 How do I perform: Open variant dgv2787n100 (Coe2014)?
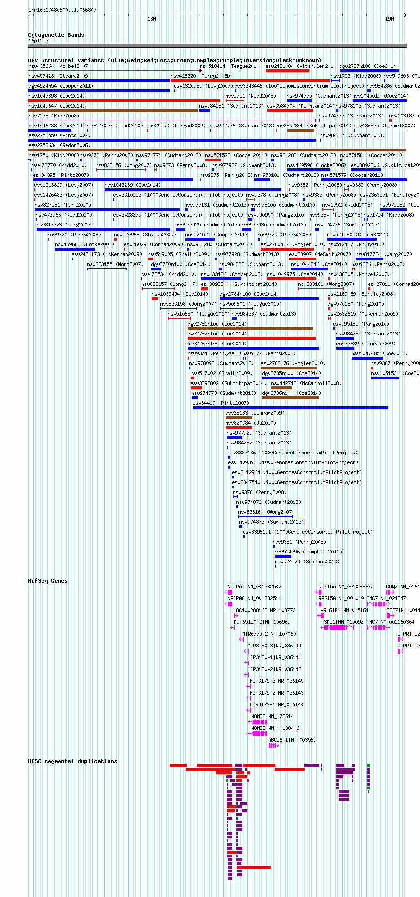[370, 71]
